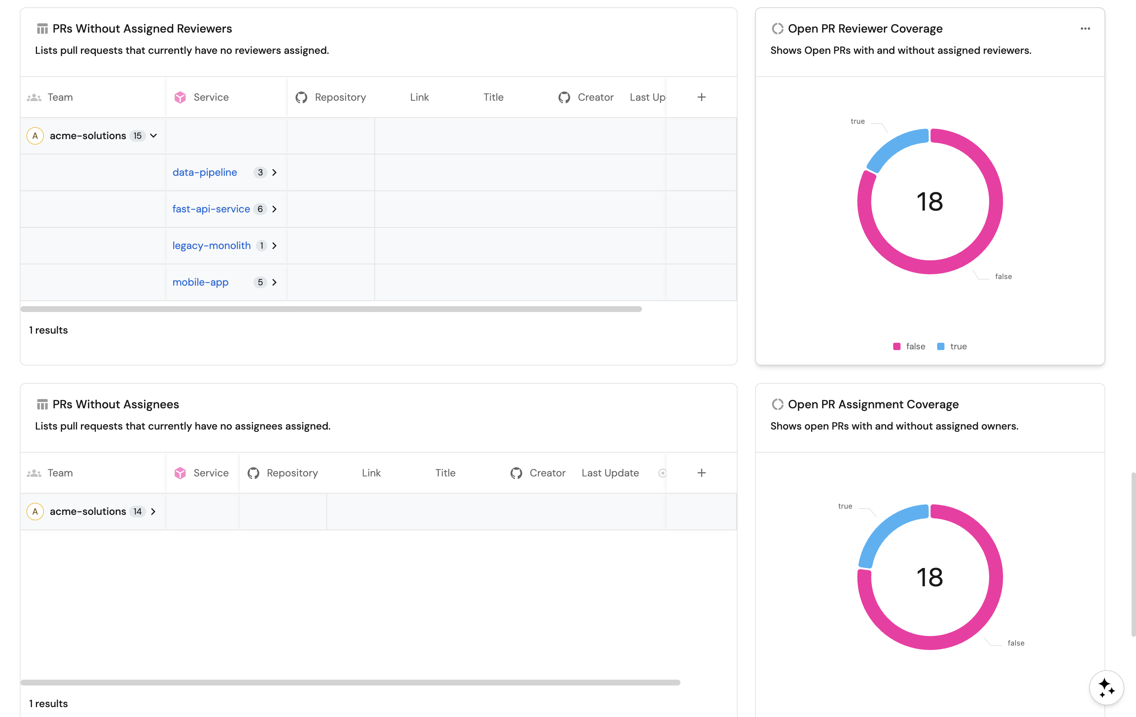Image resolution: width=1136 pixels, height=717 pixels.
Task: Open the data-pipeline service link
Action: pyautogui.click(x=204, y=172)
